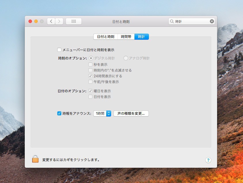The height and width of the screenshot is (183, 243).
Task: Click the window title 日付と時刻
Action: pos(121,22)
